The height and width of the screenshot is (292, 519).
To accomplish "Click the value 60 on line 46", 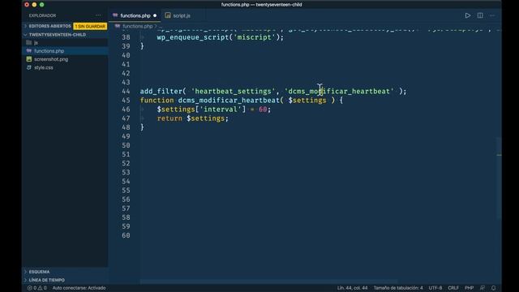I will click(x=263, y=109).
